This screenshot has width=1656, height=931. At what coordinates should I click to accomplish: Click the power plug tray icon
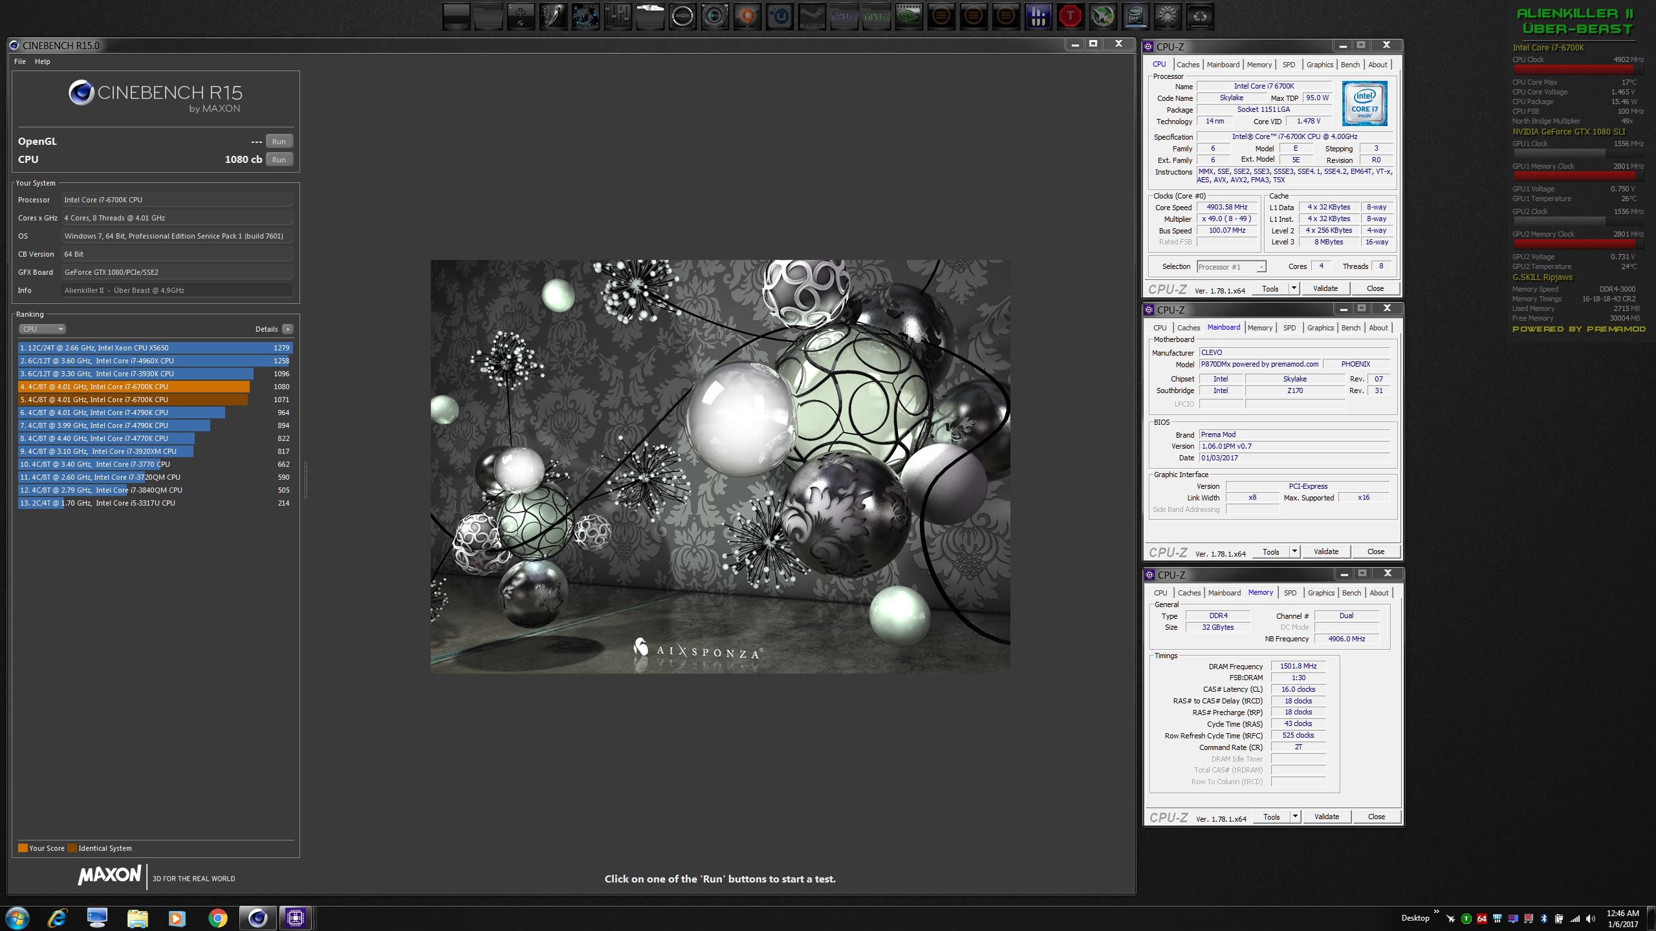click(1559, 918)
